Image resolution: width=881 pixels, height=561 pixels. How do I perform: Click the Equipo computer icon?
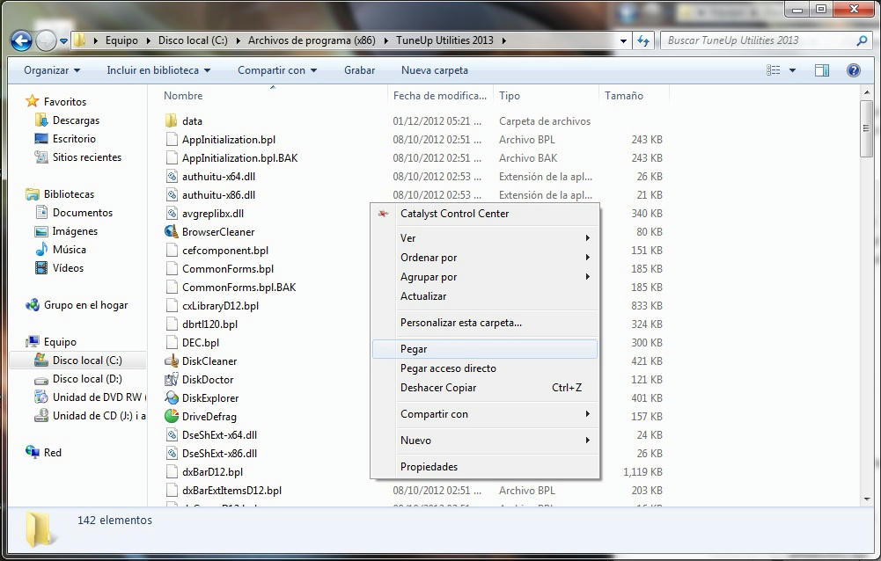tap(33, 341)
